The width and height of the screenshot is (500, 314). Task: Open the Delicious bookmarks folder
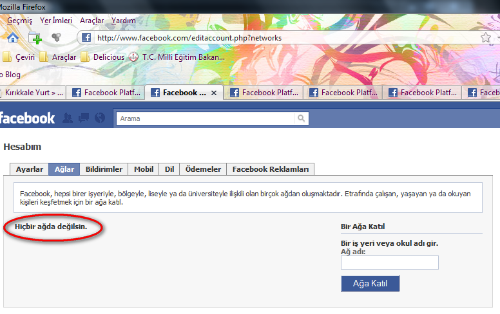click(x=102, y=57)
